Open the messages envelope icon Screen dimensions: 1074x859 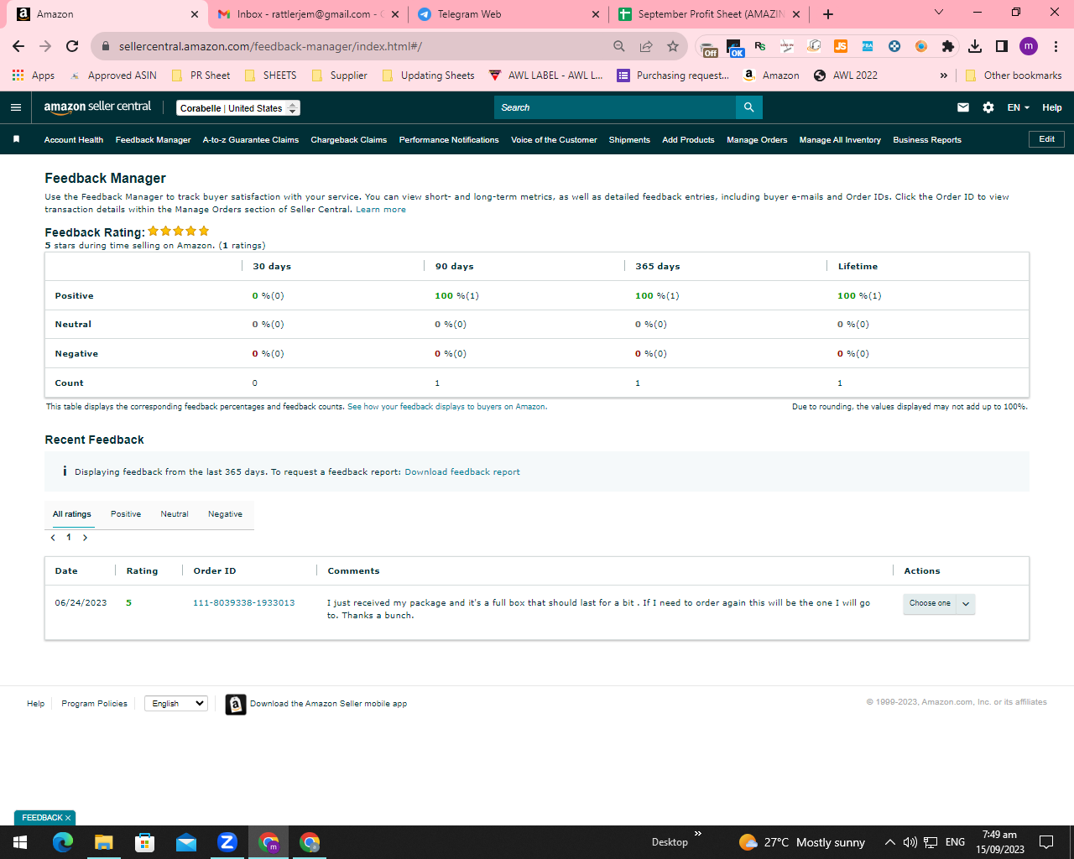[963, 107]
